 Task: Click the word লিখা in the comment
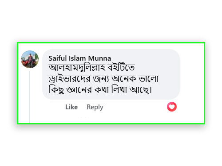click(119, 89)
